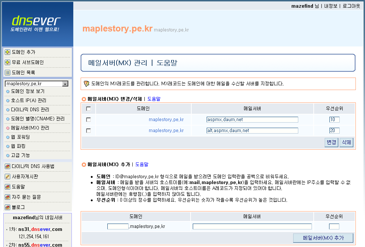
Task: Click 도움말 in the page title box
Action: 167,63
